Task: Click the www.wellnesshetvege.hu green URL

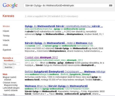Action: [59, 74]
